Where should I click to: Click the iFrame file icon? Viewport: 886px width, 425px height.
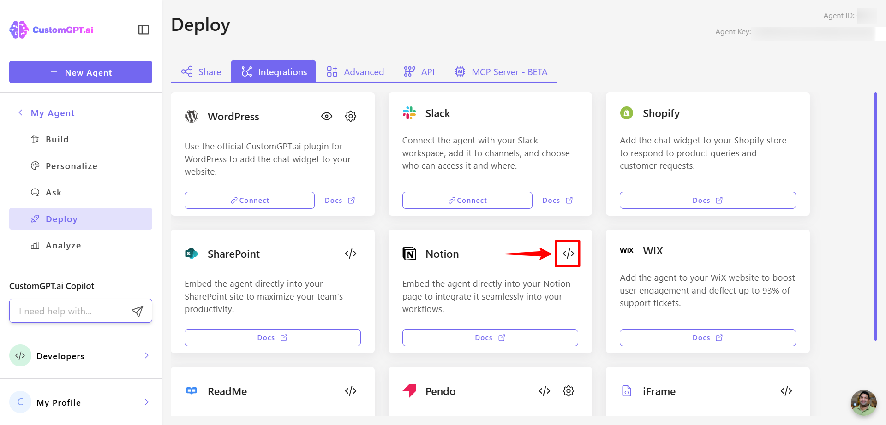click(x=627, y=391)
